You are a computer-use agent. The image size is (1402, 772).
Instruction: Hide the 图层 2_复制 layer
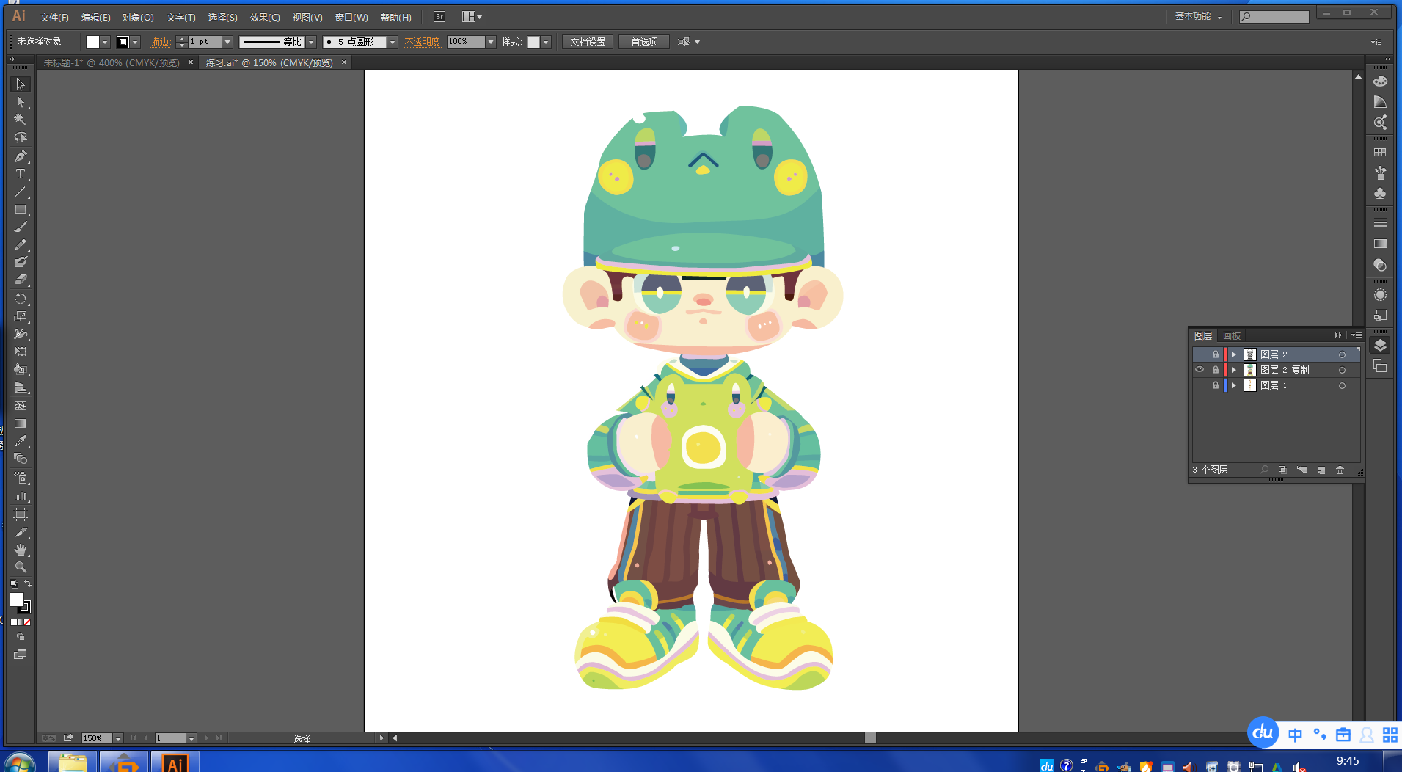(1200, 370)
